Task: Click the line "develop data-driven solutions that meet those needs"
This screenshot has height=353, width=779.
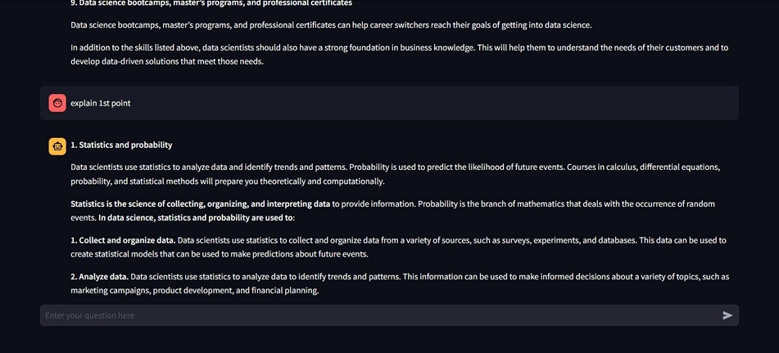Action: tap(167, 61)
